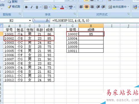Viewport: 139px width, 104px height.
Task: Click cell 10004 in column G
Action: tap(73, 38)
